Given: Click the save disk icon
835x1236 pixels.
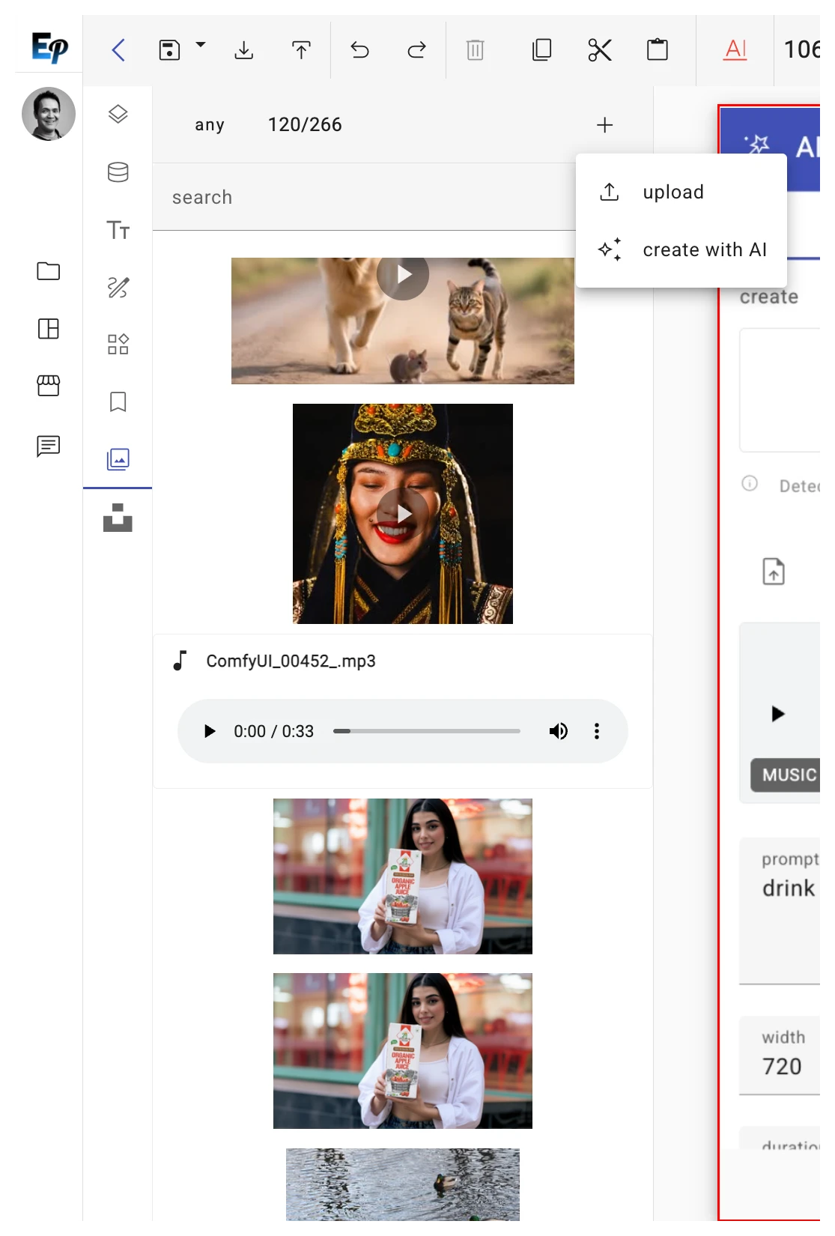Looking at the screenshot, I should (169, 50).
